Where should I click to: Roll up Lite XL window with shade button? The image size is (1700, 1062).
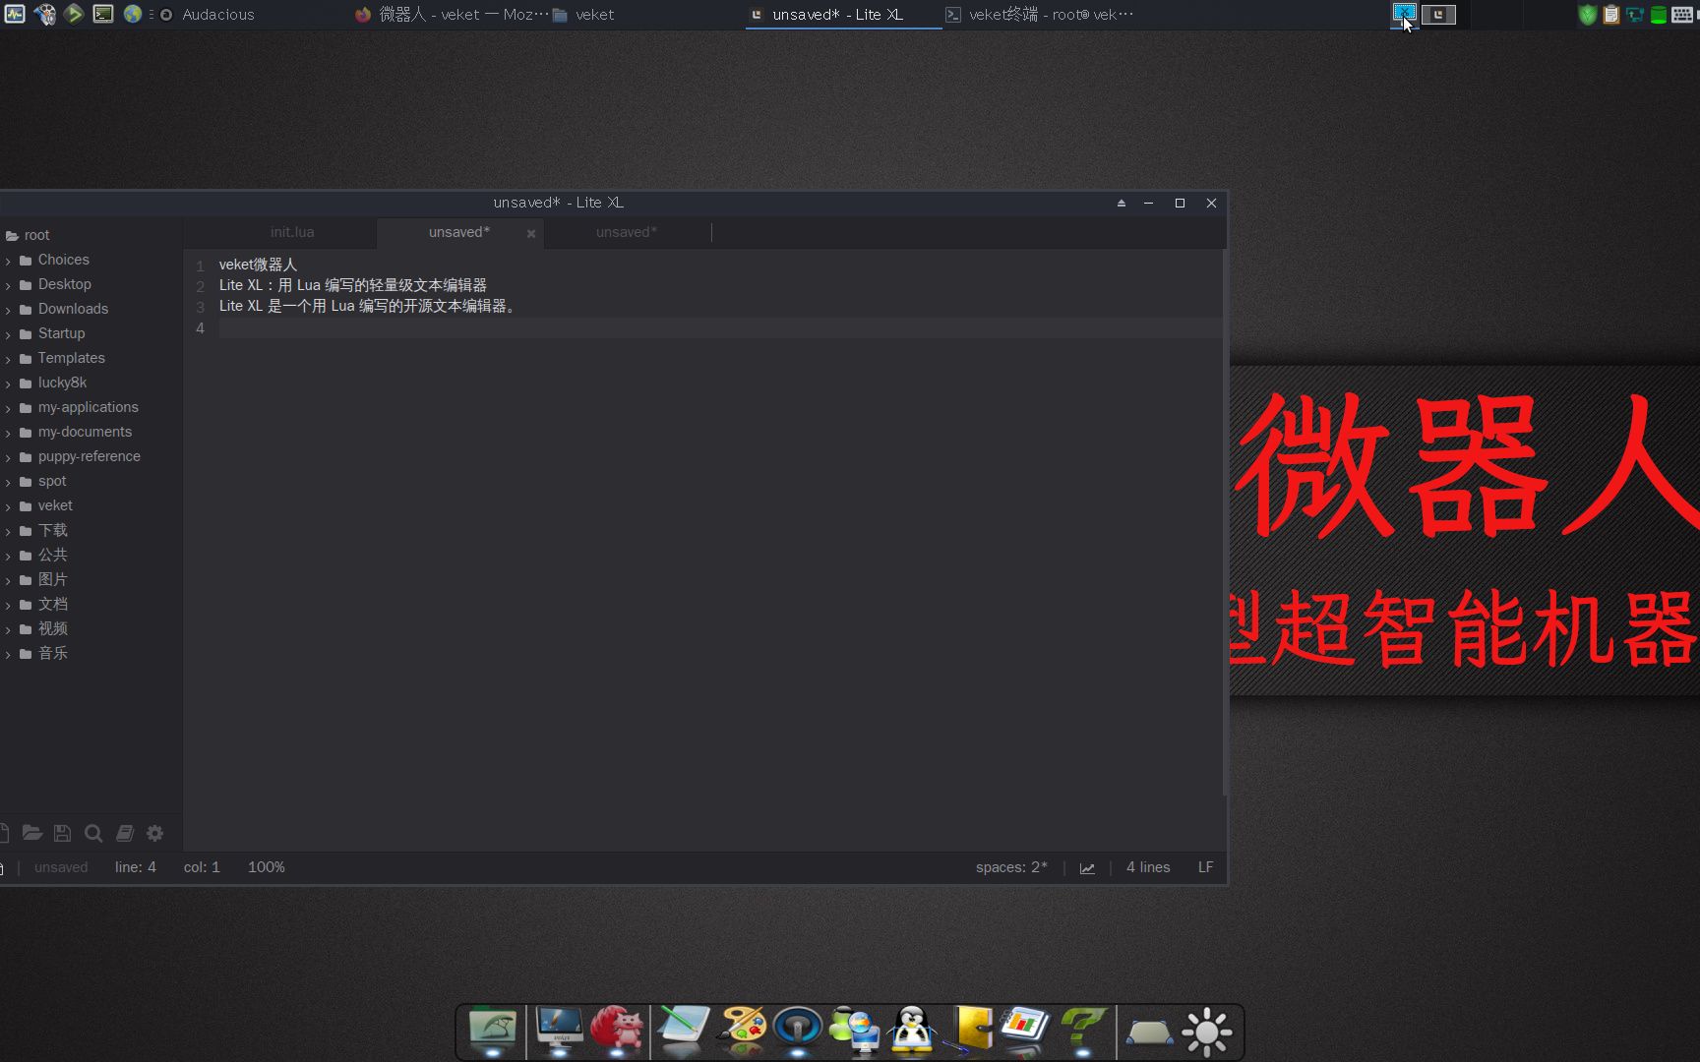1121,203
